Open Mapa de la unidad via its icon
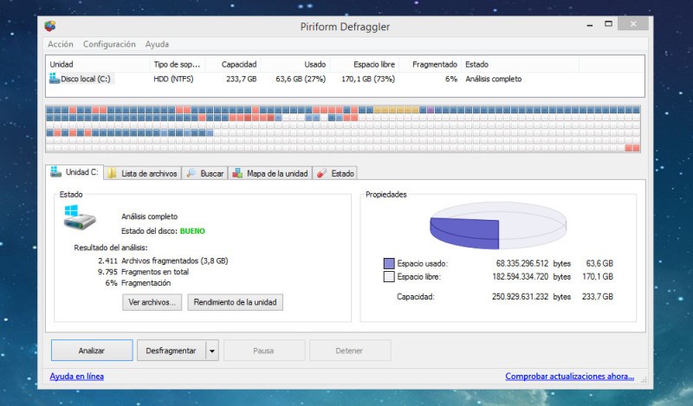Image resolution: width=693 pixels, height=406 pixels. tap(237, 173)
